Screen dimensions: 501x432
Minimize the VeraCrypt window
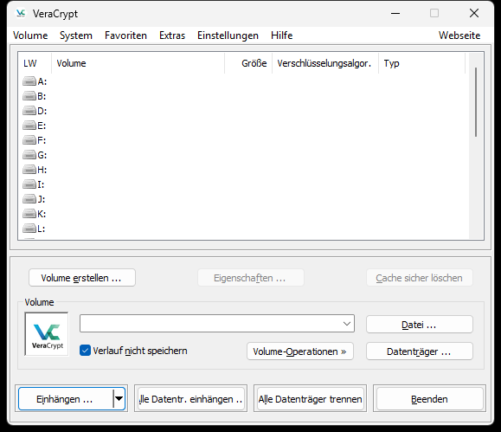[x=395, y=14]
